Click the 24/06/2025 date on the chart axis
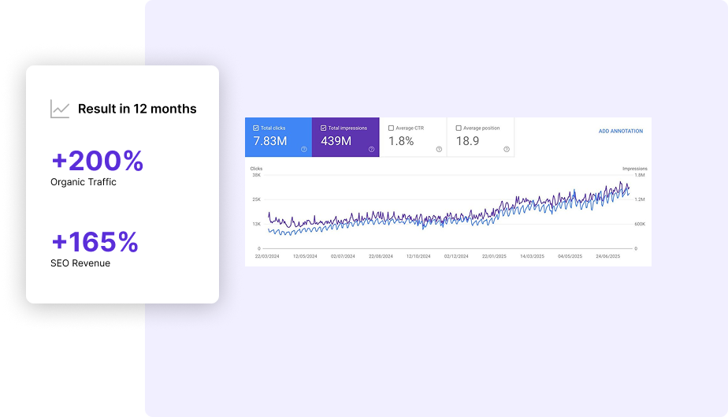Image resolution: width=728 pixels, height=417 pixels. pos(607,256)
